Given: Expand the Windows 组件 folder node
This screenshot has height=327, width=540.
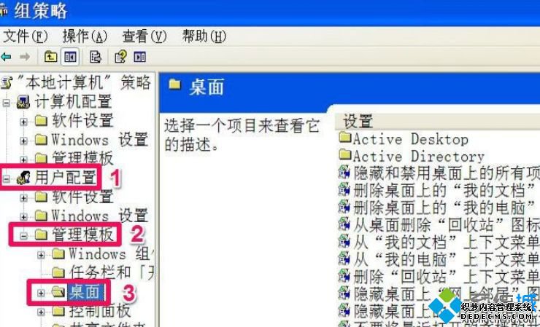Looking at the screenshot, I should (x=41, y=255).
